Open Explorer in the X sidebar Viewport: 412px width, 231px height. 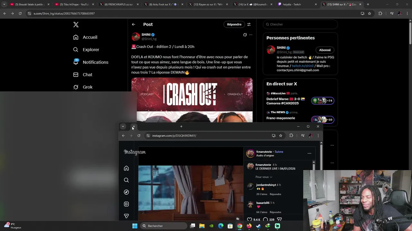(x=86, y=50)
